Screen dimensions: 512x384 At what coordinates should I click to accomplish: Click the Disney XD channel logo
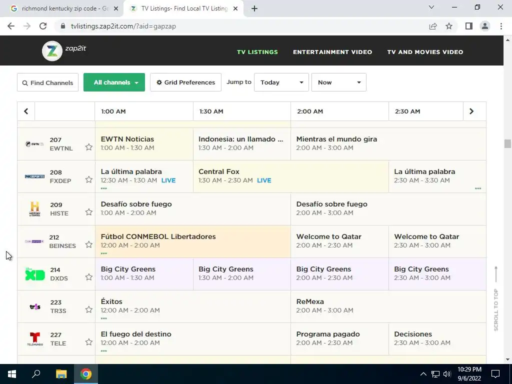coord(35,274)
